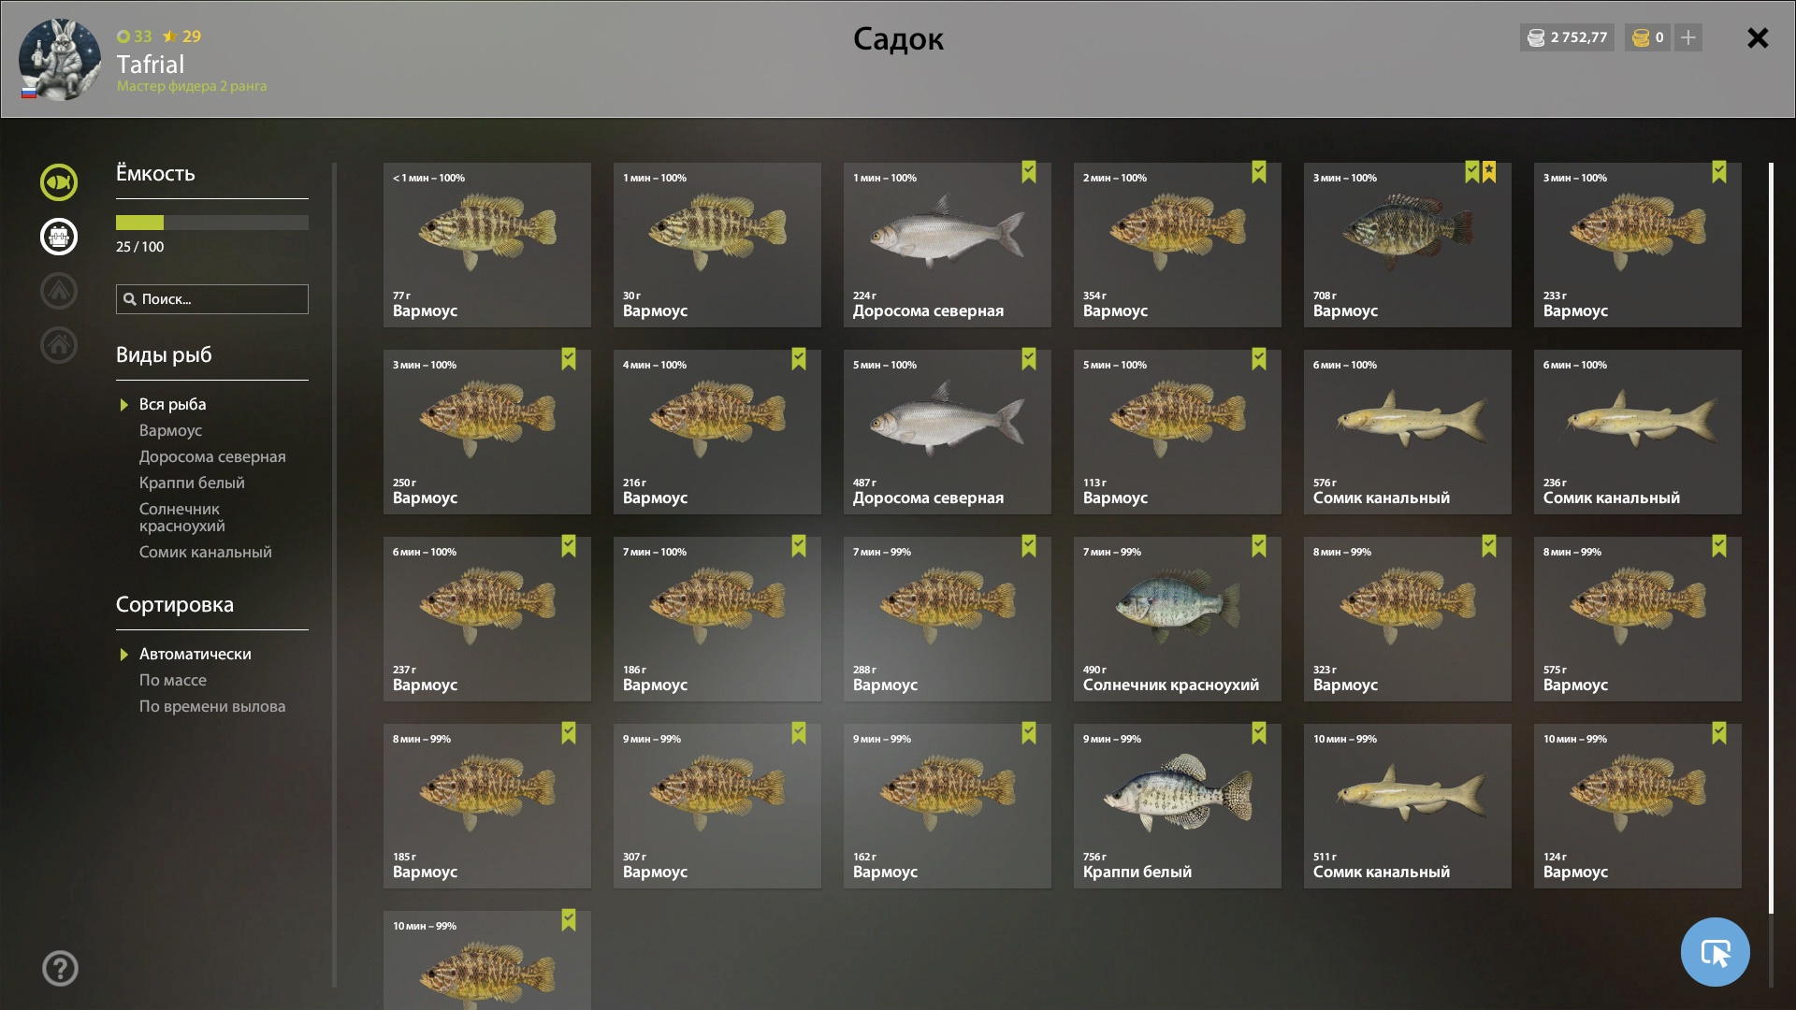Open the 756 г Краппи белый card

pyautogui.click(x=1178, y=806)
